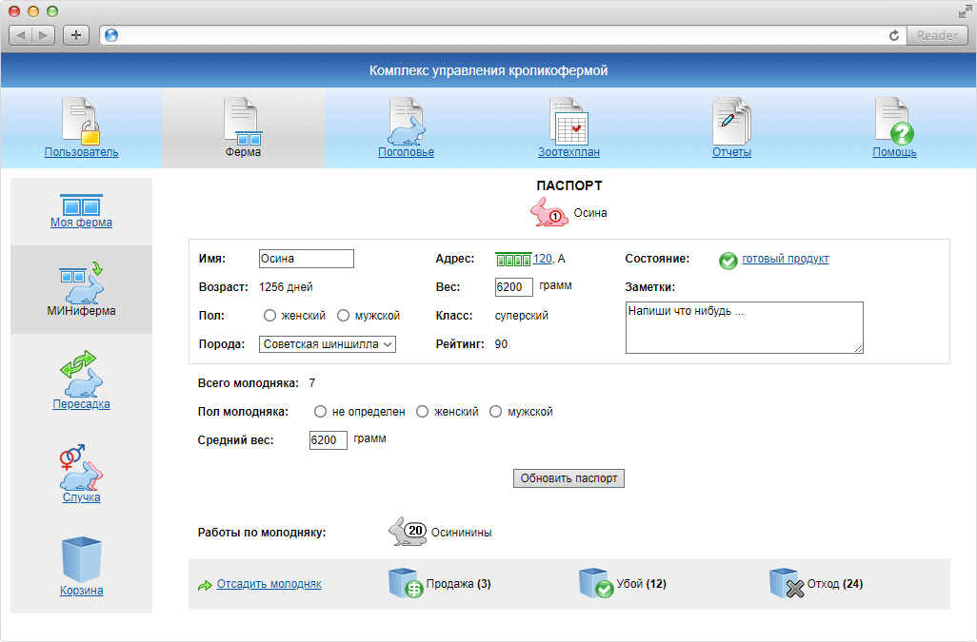The width and height of the screenshot is (977, 642).
Task: Select женский for Пол молодняка
Action: tap(423, 411)
